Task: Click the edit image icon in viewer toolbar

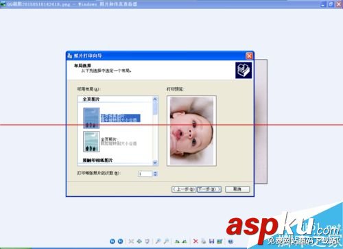Action: click(x=220, y=241)
